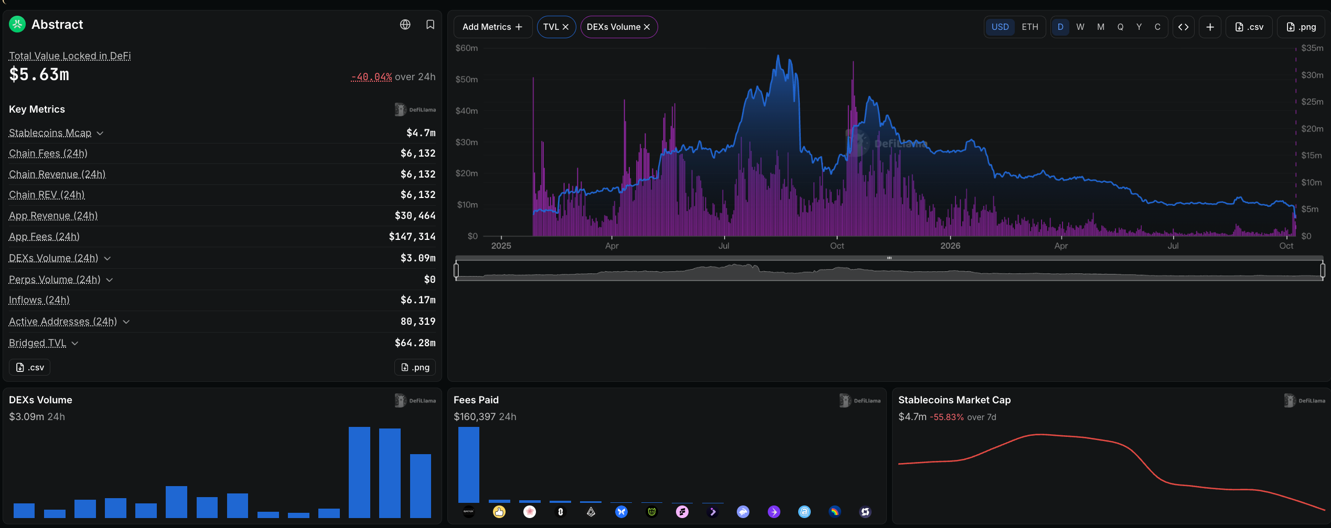This screenshot has height=528, width=1331.
Task: Open the embed code icon
Action: point(1183,27)
